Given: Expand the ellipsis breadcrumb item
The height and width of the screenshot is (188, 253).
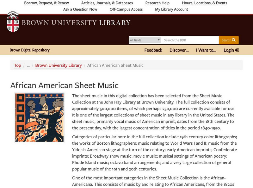Looking at the screenshot, I should 28,65.
